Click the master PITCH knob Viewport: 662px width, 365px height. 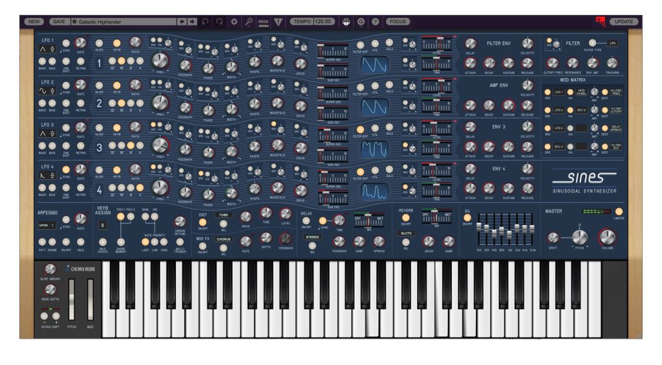(x=580, y=237)
